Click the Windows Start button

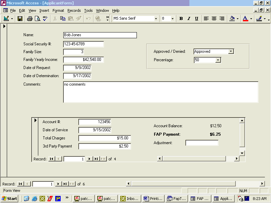coord(10,199)
